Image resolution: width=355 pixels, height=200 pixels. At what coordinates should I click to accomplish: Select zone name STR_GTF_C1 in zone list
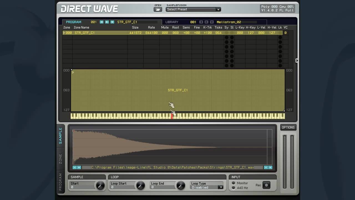pos(85,33)
